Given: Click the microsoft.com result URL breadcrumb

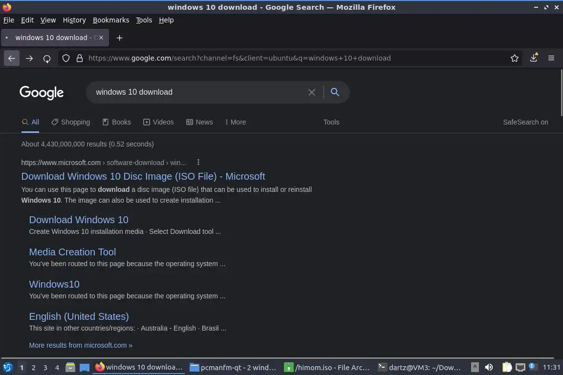Looking at the screenshot, I should [104, 163].
